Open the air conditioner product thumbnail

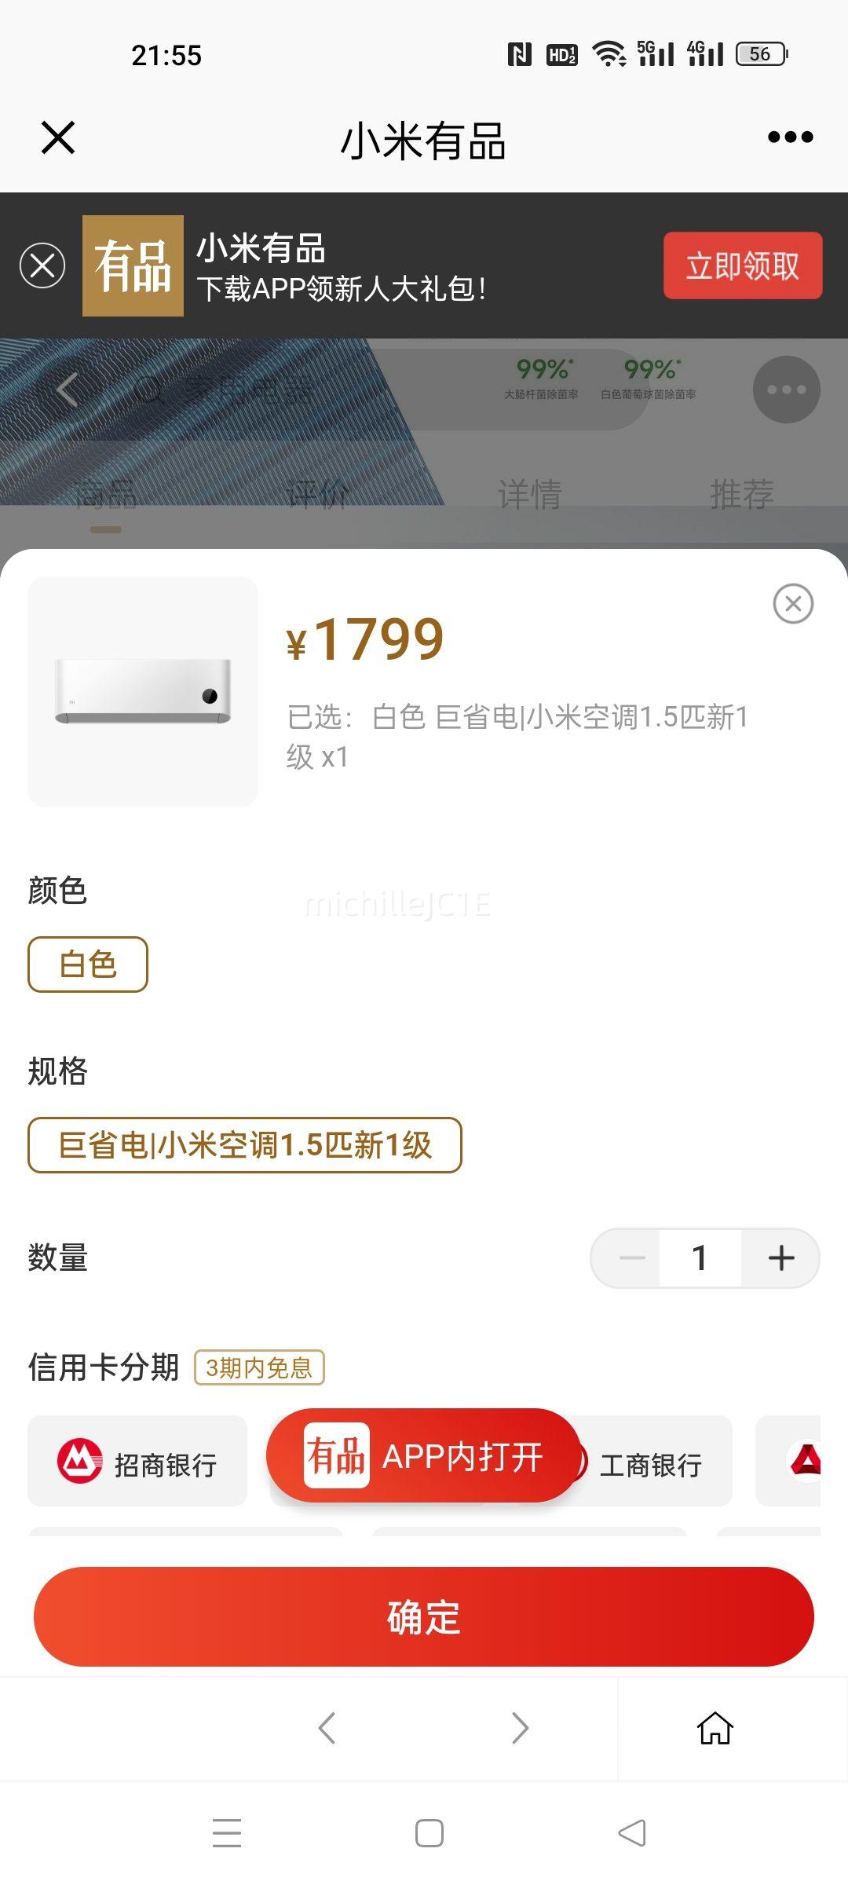coord(143,692)
